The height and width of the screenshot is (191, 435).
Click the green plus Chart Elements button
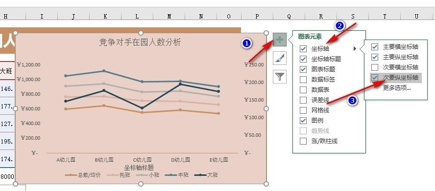point(280,40)
